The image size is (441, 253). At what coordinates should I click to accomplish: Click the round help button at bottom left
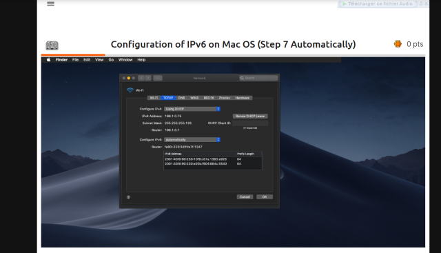[128, 197]
